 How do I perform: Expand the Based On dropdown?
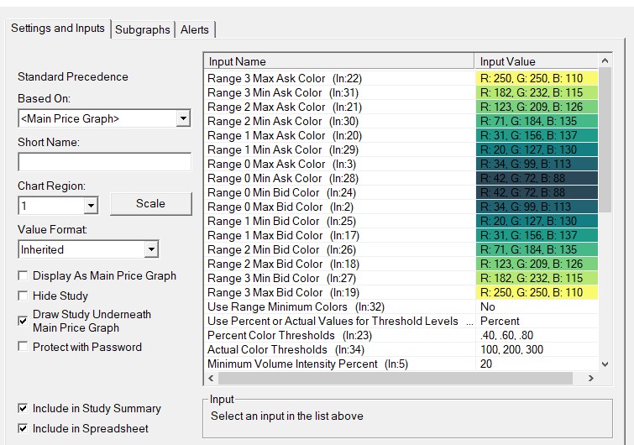click(x=183, y=119)
